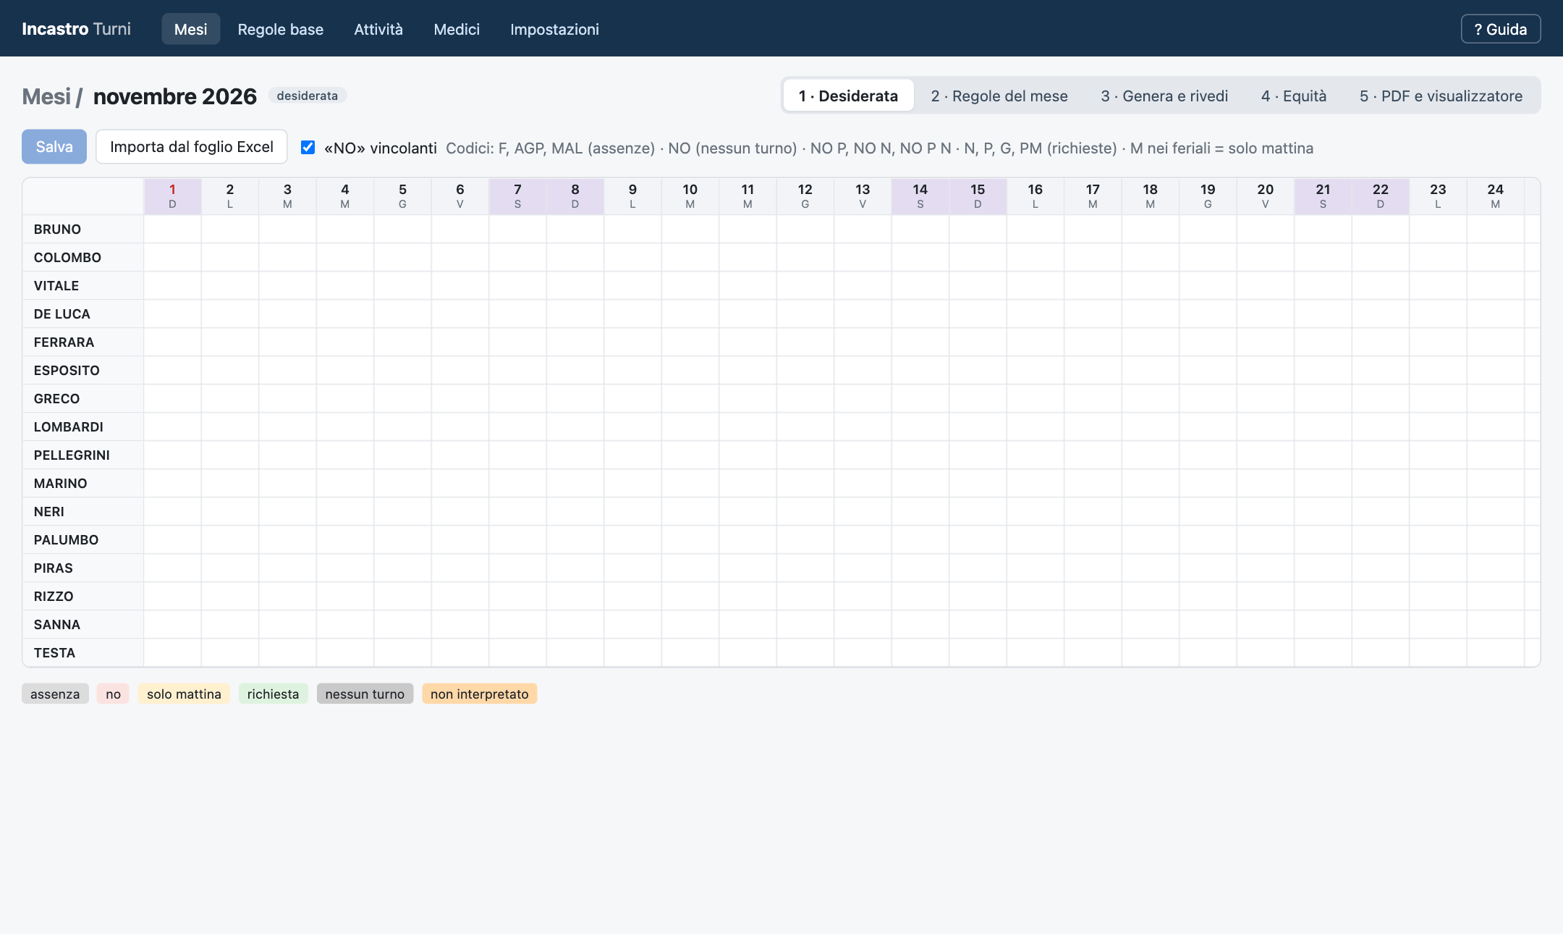Image resolution: width=1563 pixels, height=934 pixels.
Task: Click the non interpretato legend chip
Action: (x=479, y=694)
